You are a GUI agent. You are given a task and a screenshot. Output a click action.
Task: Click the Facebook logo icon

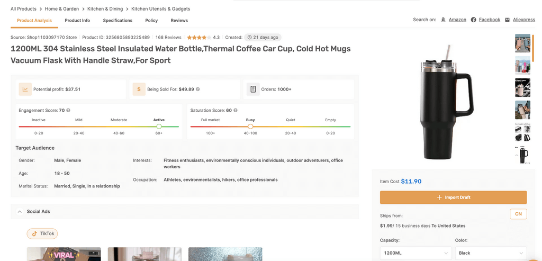tap(474, 20)
